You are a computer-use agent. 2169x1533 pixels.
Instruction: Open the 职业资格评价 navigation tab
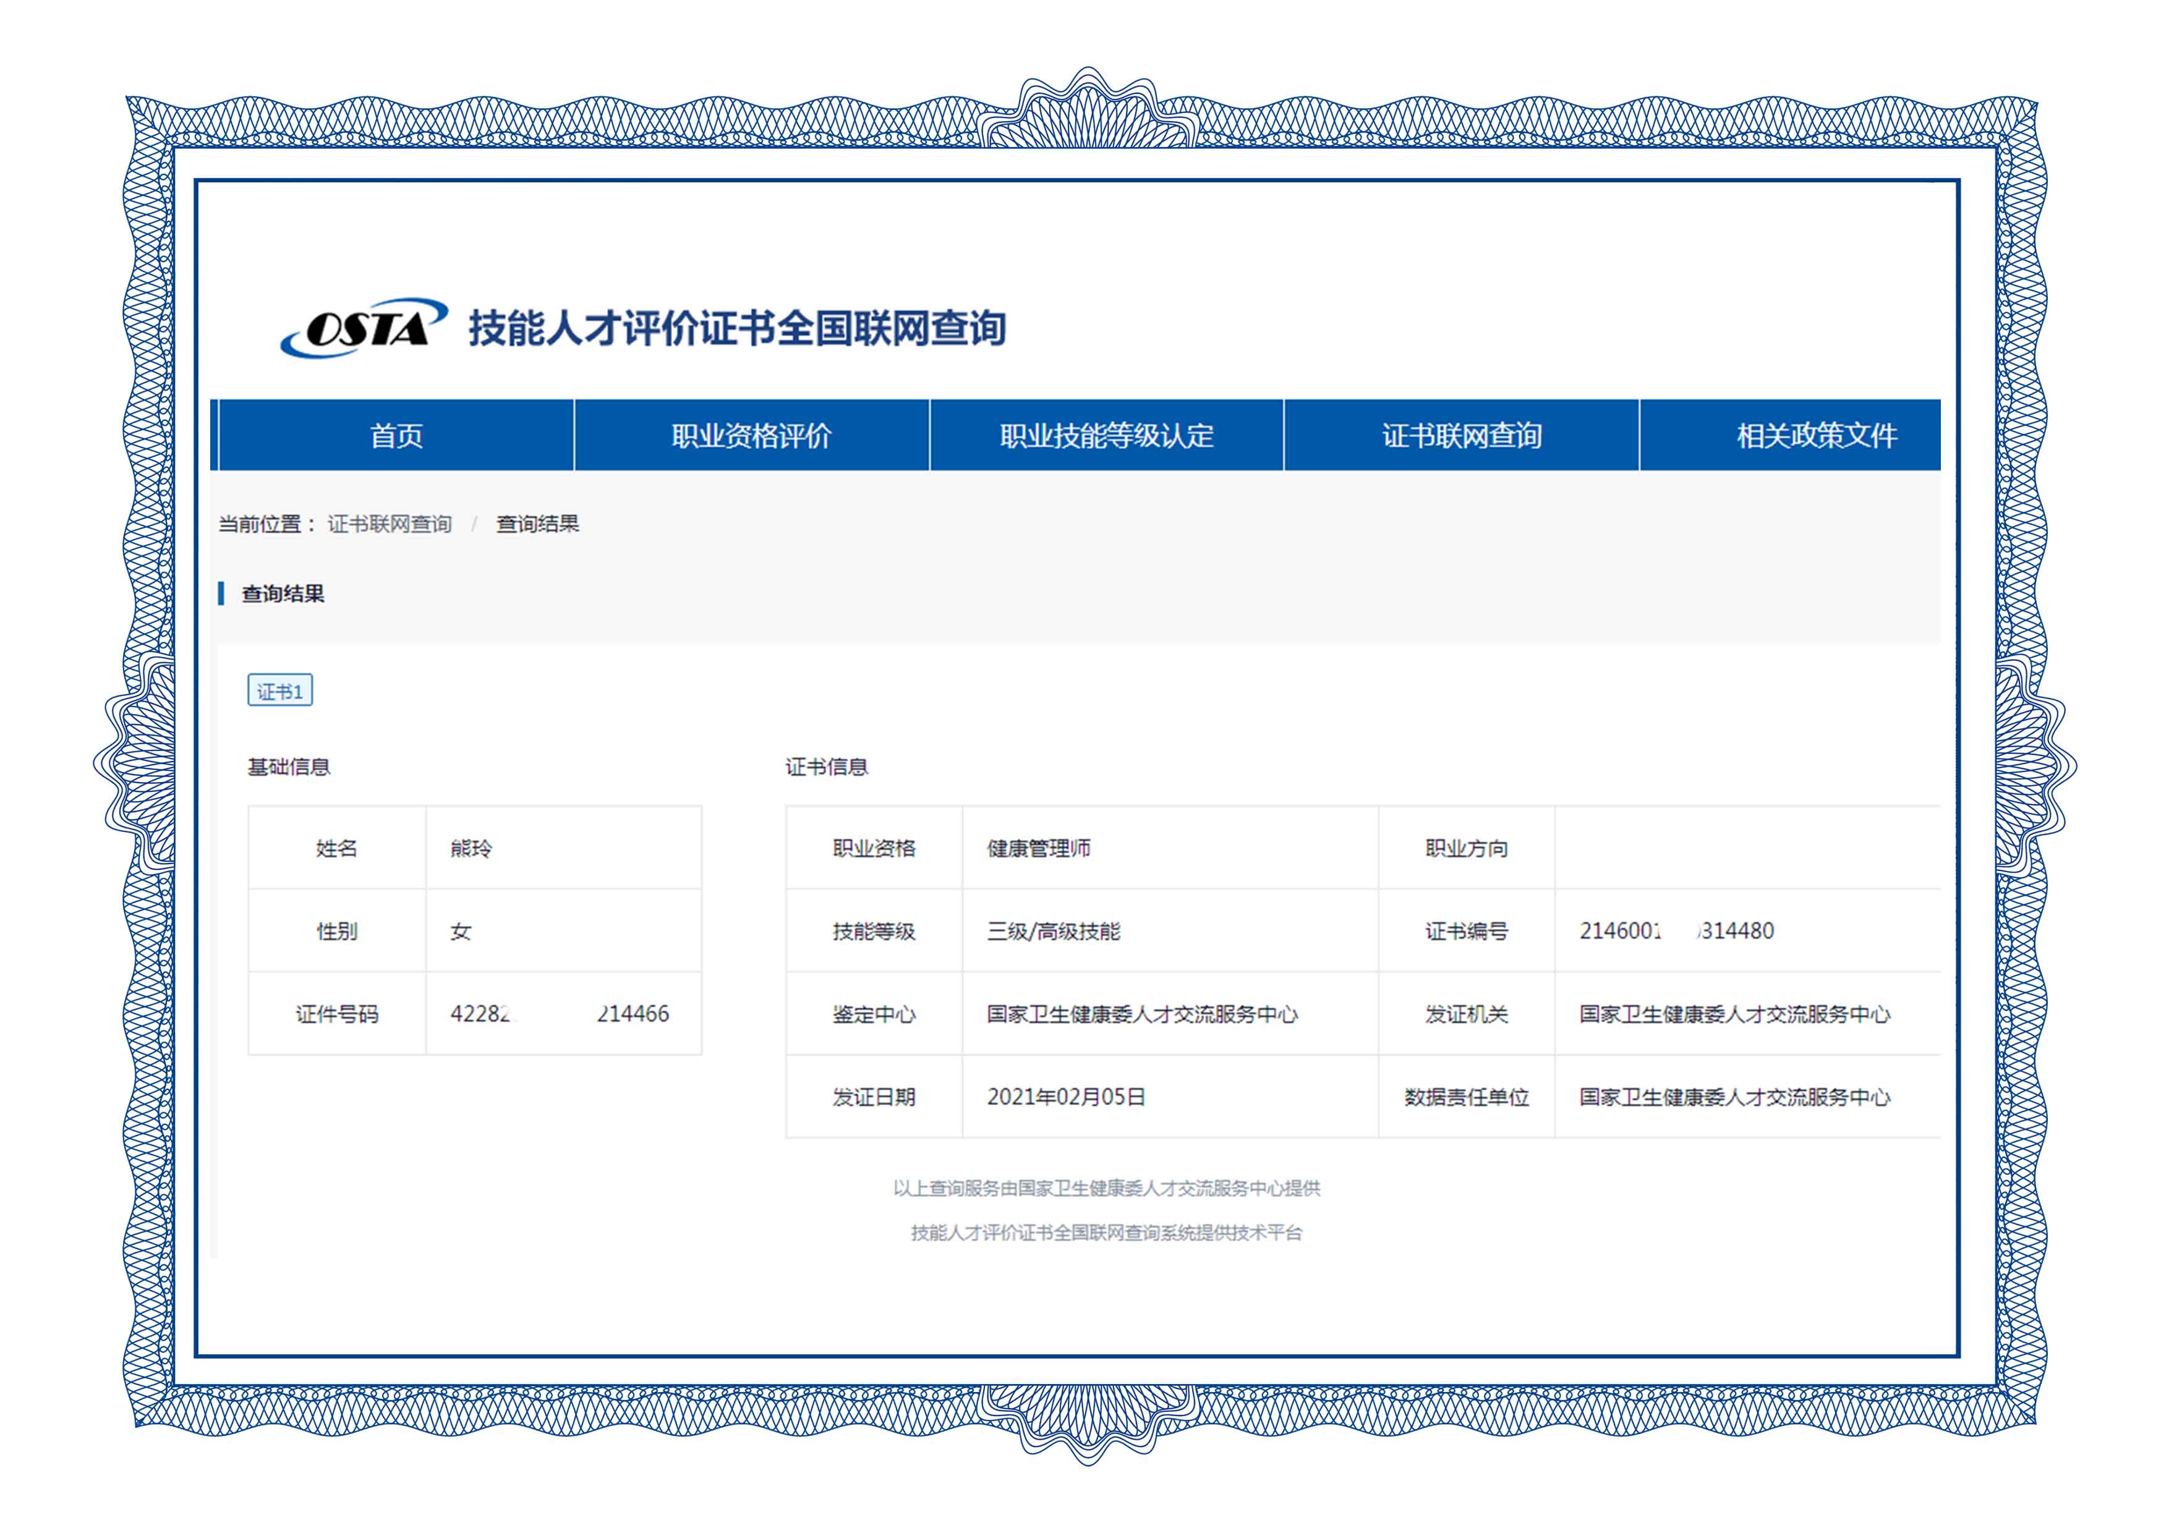(751, 435)
